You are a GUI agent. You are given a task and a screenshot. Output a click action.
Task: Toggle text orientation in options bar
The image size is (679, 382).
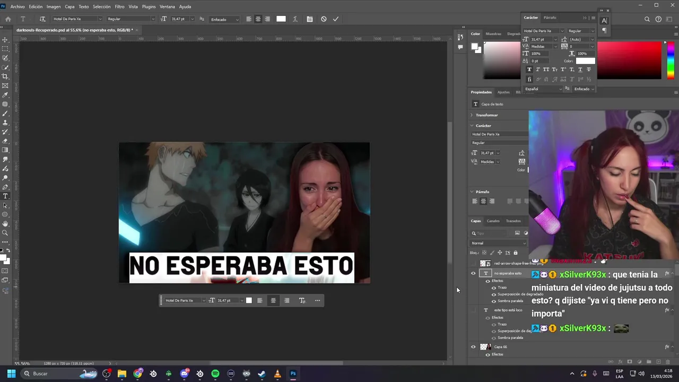[42, 19]
